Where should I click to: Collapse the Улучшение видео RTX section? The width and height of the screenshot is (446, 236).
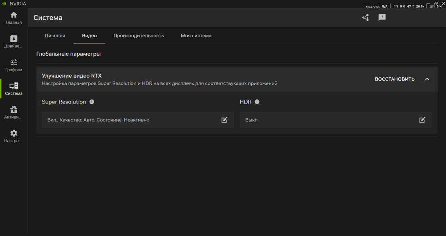[x=427, y=79]
